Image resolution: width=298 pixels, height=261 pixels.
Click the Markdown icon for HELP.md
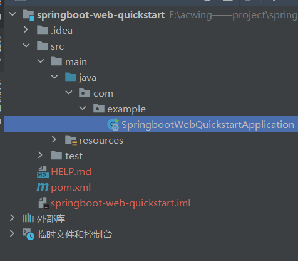(43, 172)
